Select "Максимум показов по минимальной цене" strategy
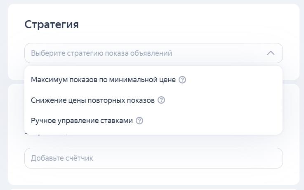This screenshot has height=190, width=304. pos(103,80)
